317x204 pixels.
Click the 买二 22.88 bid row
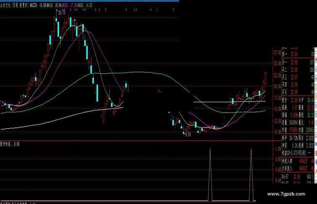[298, 70]
